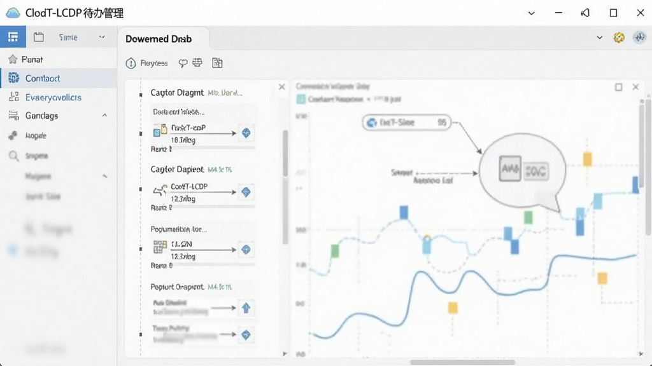Open the chat bubble toolbar icon
Screen dimensions: 652x366
[x=183, y=63]
